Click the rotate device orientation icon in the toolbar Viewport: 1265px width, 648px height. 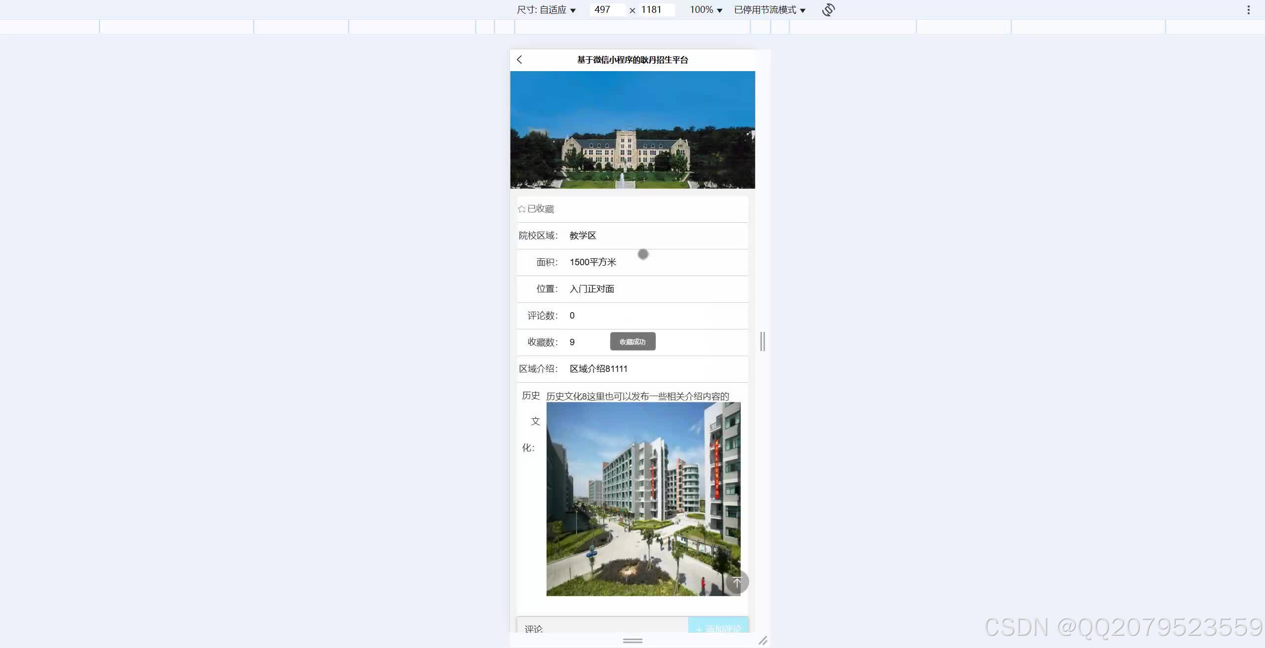(828, 9)
